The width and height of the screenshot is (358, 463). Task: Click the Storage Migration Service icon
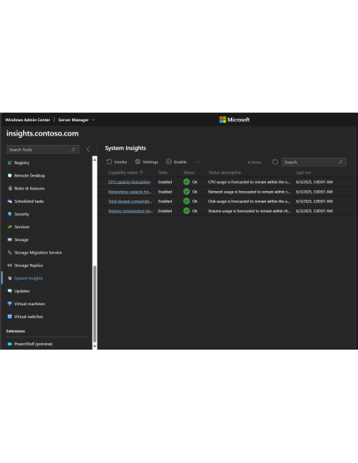(10, 252)
